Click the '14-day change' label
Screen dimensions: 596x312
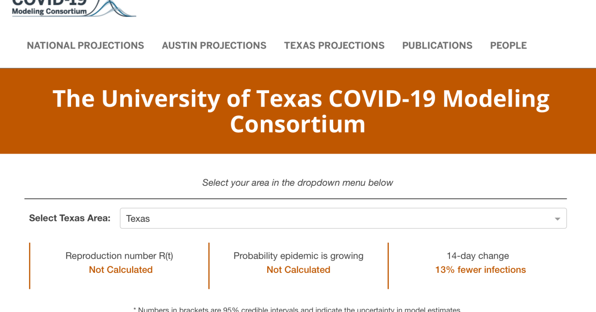click(x=478, y=256)
